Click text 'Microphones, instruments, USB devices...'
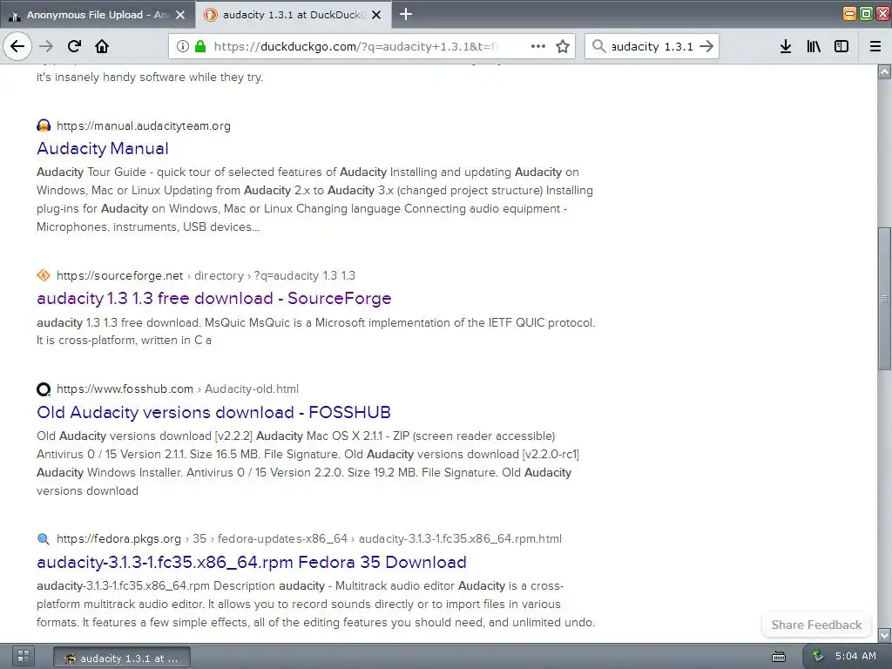Image resolution: width=892 pixels, height=669 pixels. [x=148, y=227]
